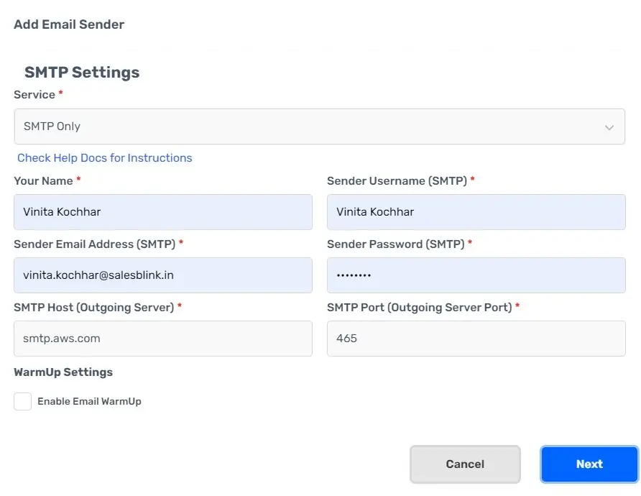Click the Enable Email WarmUp label text
This screenshot has height=496, width=641.
pos(90,402)
